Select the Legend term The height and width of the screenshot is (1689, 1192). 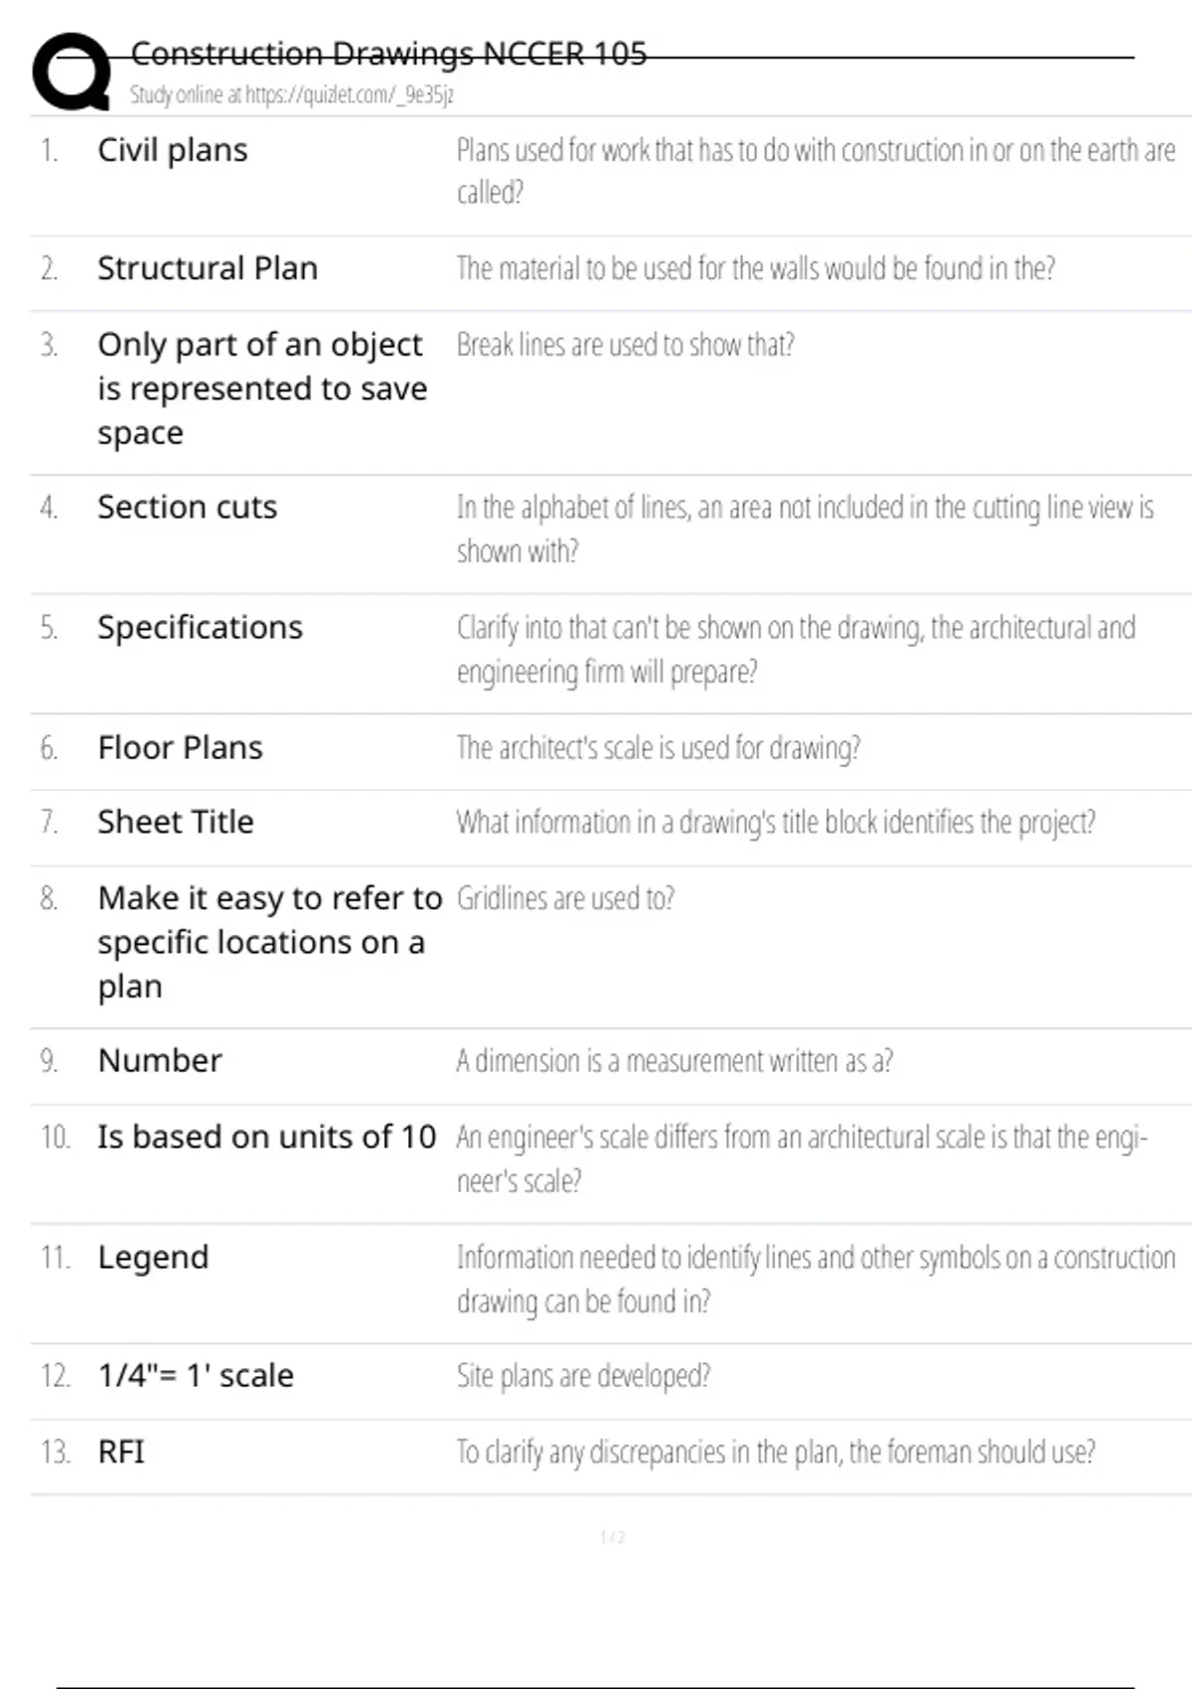pos(153,1258)
